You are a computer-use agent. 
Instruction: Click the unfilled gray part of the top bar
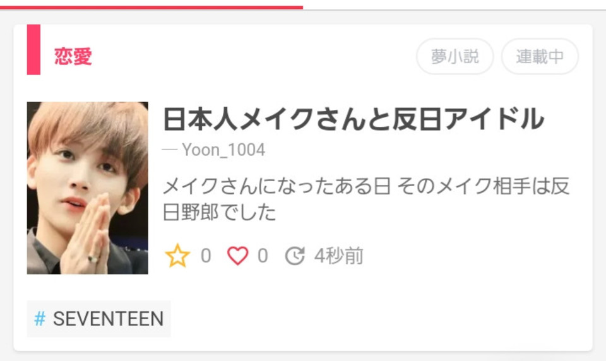pos(454,8)
